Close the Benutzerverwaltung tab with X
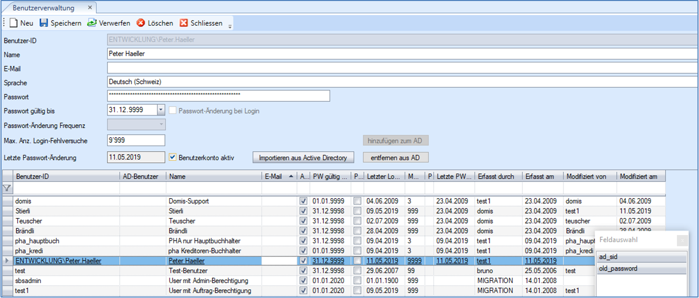 click(x=90, y=8)
